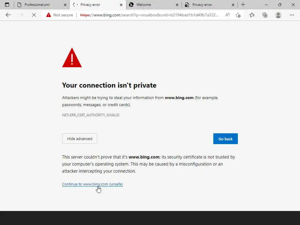300x225 pixels.
Task: Open Settings and more menu
Action: [292, 15]
